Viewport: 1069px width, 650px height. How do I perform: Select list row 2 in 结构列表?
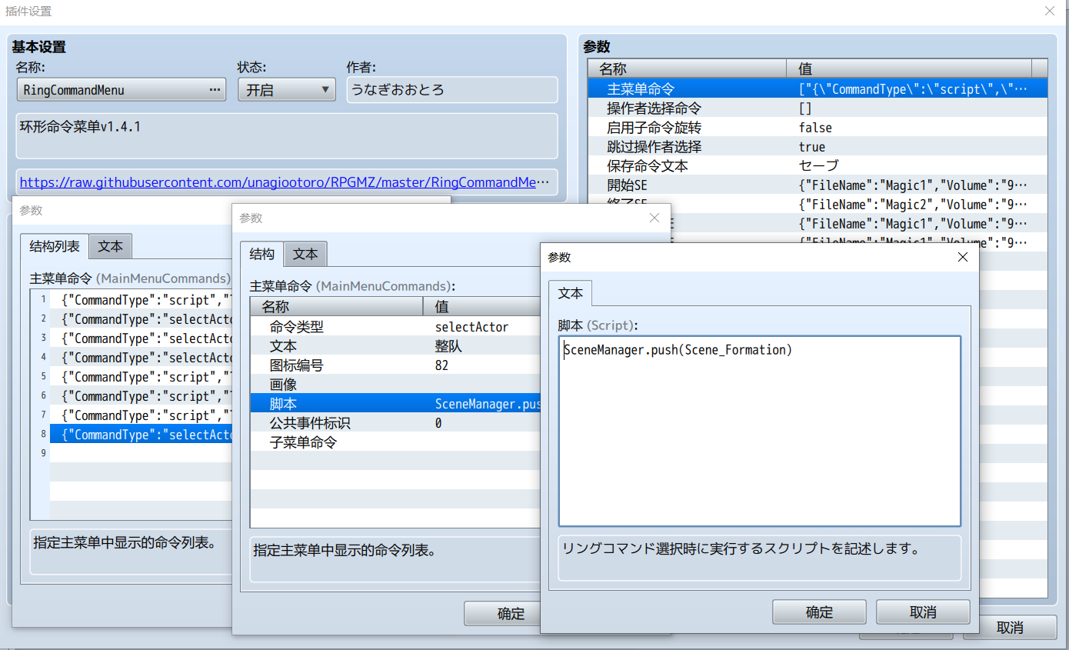141,319
